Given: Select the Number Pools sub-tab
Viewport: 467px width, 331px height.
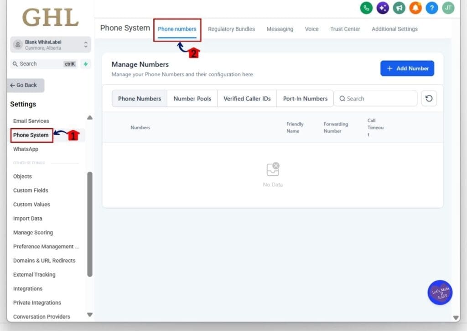Looking at the screenshot, I should pos(192,99).
